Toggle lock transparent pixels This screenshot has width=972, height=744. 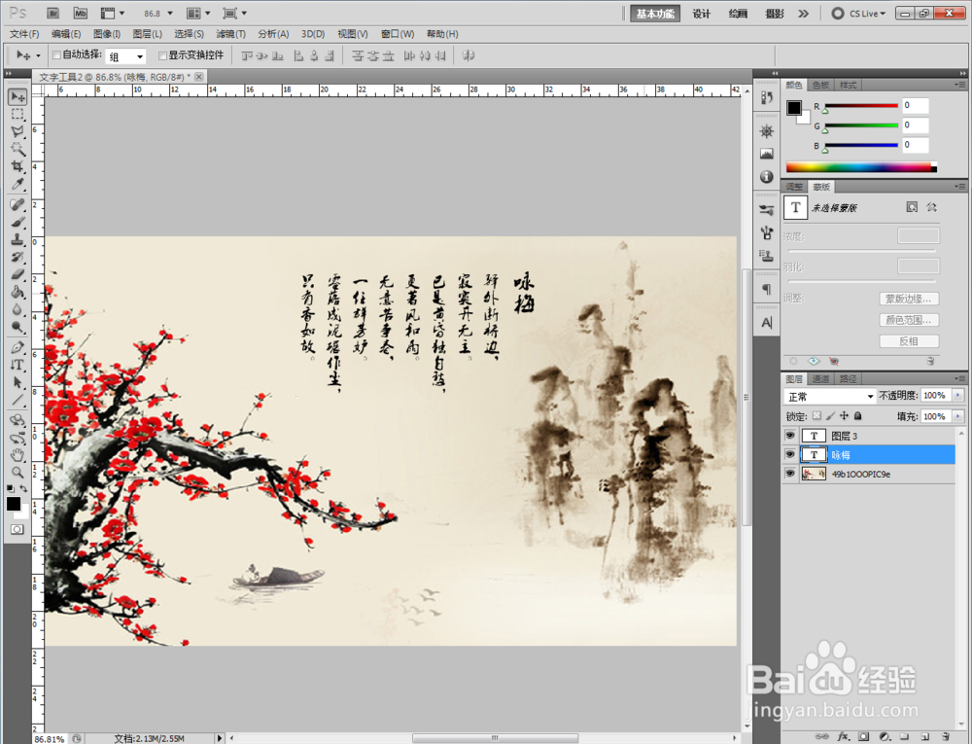817,416
